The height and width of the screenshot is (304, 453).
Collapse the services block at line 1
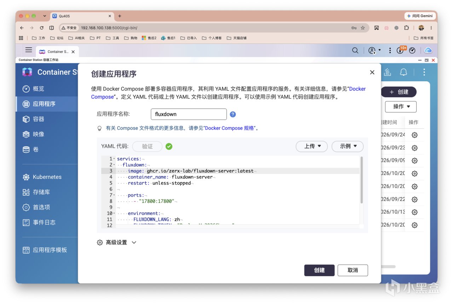click(114, 159)
